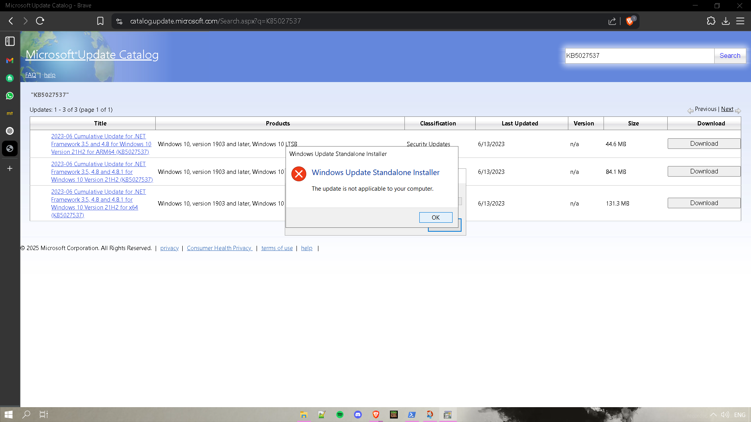The image size is (751, 422).
Task: Open the extensions puzzle icon
Action: [711, 21]
